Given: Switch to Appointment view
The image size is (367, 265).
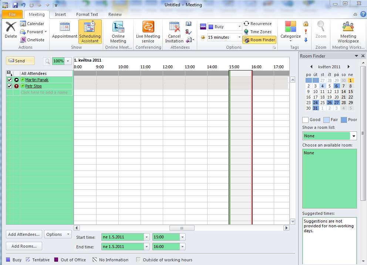Looking at the screenshot, I should coord(65,30).
